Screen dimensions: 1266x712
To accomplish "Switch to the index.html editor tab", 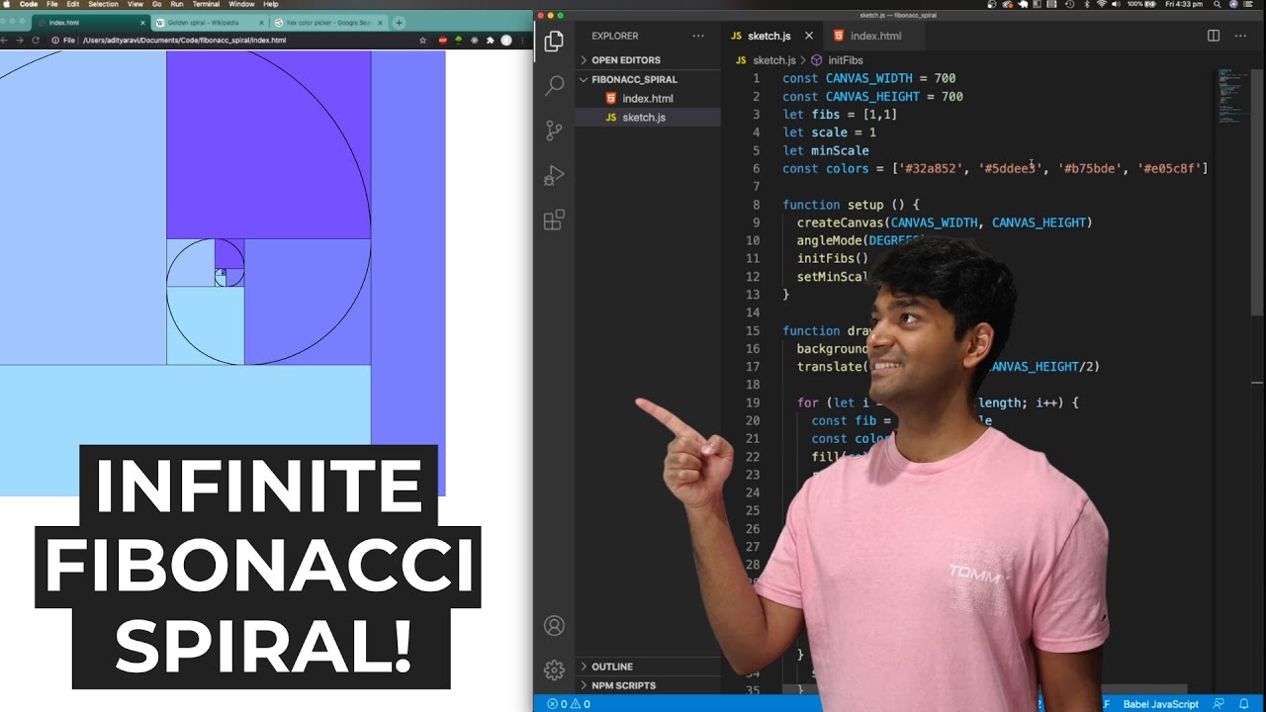I will click(x=874, y=36).
